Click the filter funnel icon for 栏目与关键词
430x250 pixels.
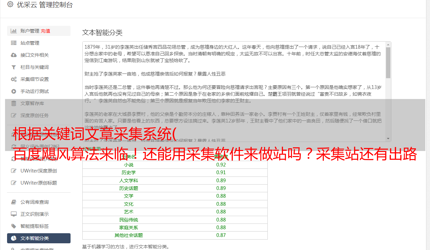(x=13, y=67)
